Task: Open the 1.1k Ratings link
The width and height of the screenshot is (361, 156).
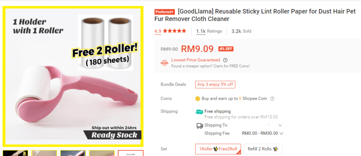Action: tap(209, 31)
